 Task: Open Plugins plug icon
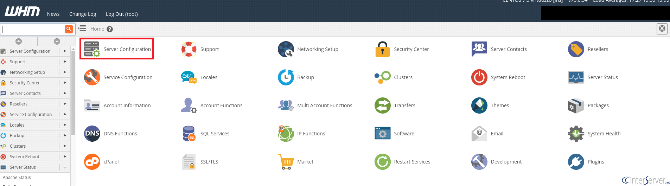click(576, 162)
